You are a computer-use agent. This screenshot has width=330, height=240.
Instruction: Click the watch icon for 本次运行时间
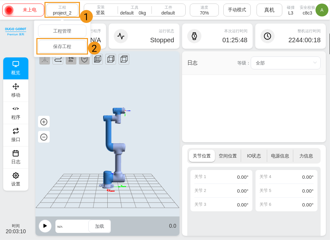[x=194, y=36]
